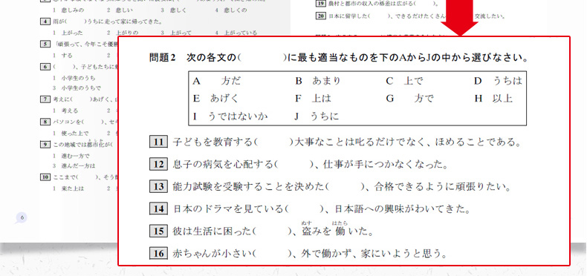Click the question number box 6 on background page
The height and width of the screenshot is (276, 587).
45,67
